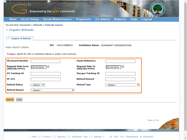
Task: Open the Payments menu
Action: 84,20
